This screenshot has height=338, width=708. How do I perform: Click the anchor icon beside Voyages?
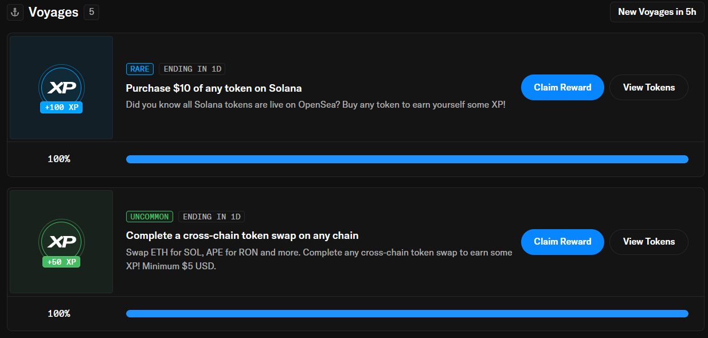pos(15,12)
